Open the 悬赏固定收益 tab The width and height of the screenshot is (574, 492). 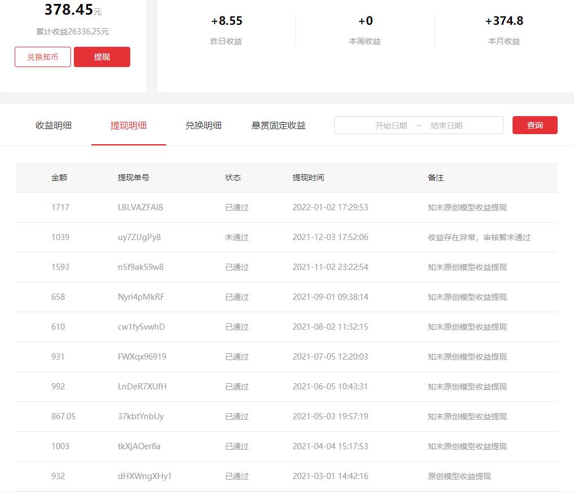(279, 126)
